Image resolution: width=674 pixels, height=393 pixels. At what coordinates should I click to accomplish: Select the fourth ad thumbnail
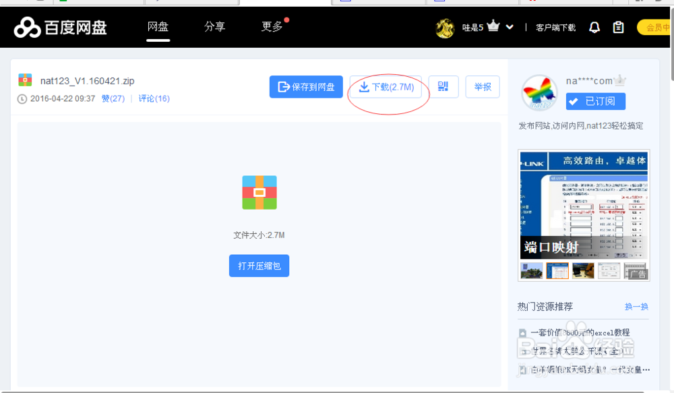tap(609, 271)
